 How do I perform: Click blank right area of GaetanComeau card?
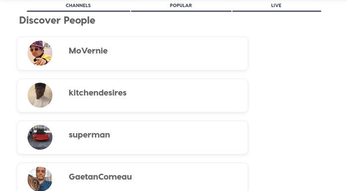click(x=188, y=177)
